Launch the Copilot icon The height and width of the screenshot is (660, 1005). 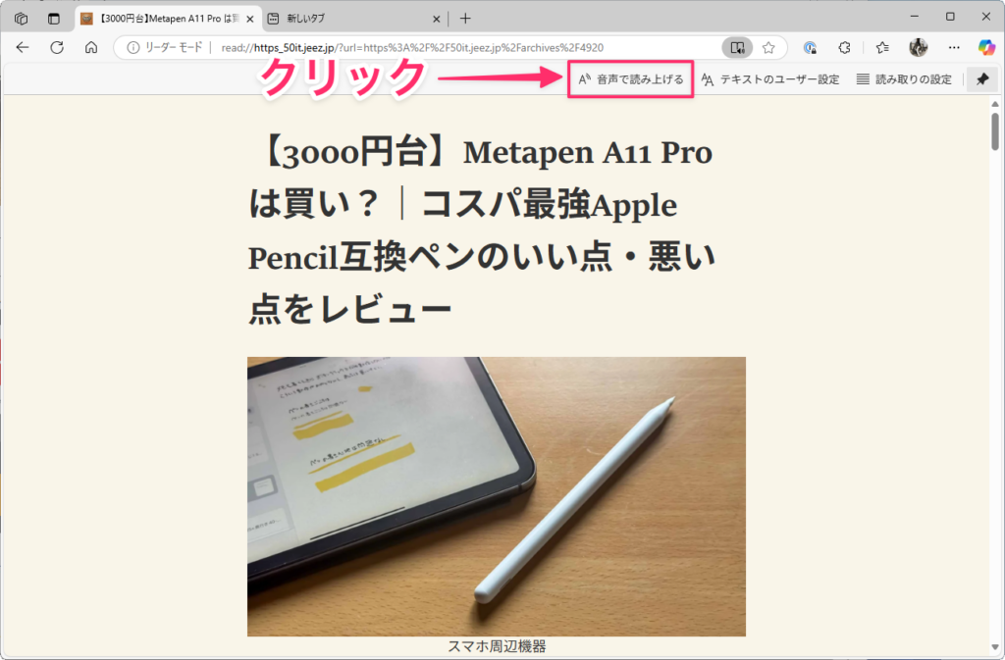(986, 47)
